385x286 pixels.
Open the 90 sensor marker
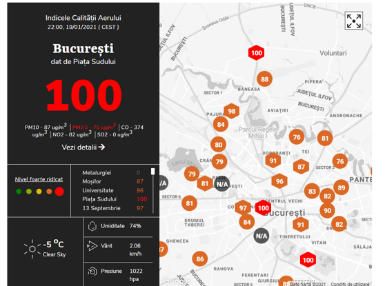coord(327,210)
